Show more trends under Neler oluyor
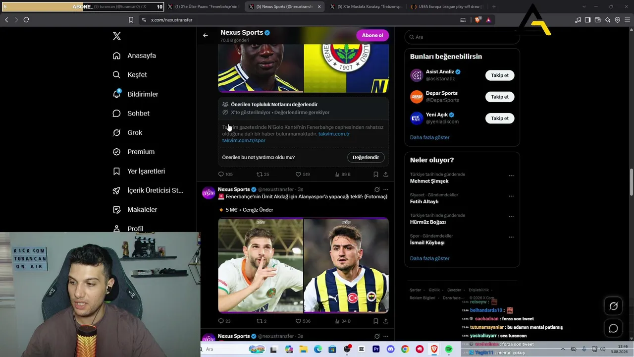 [429, 258]
